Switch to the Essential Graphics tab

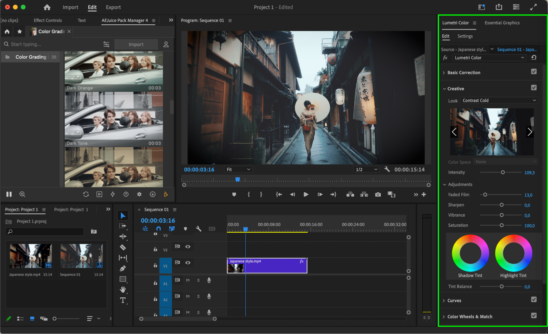[x=502, y=23]
